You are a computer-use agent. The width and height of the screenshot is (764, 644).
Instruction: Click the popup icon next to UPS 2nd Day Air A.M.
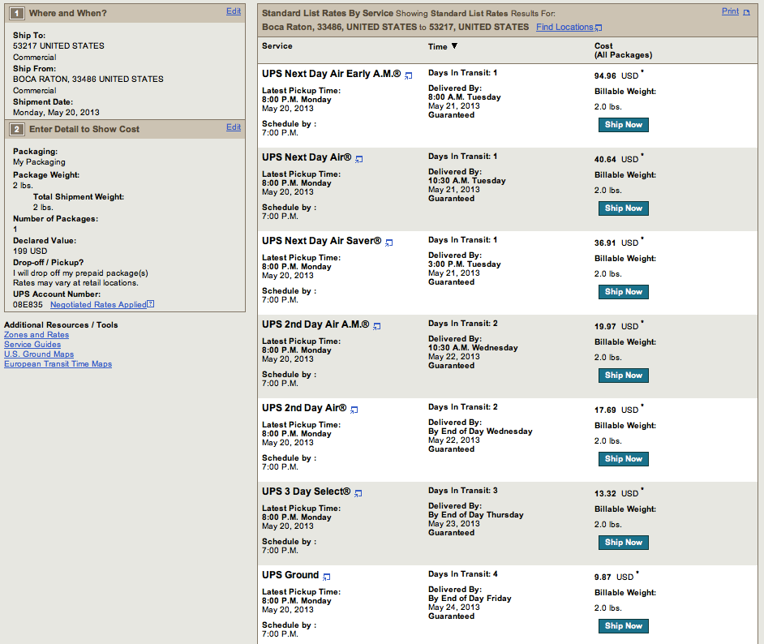pos(376,326)
